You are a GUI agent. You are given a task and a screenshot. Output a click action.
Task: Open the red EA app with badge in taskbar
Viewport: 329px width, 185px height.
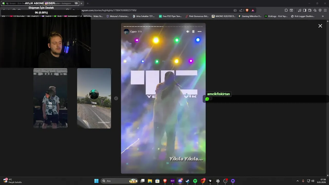[x=203, y=181]
